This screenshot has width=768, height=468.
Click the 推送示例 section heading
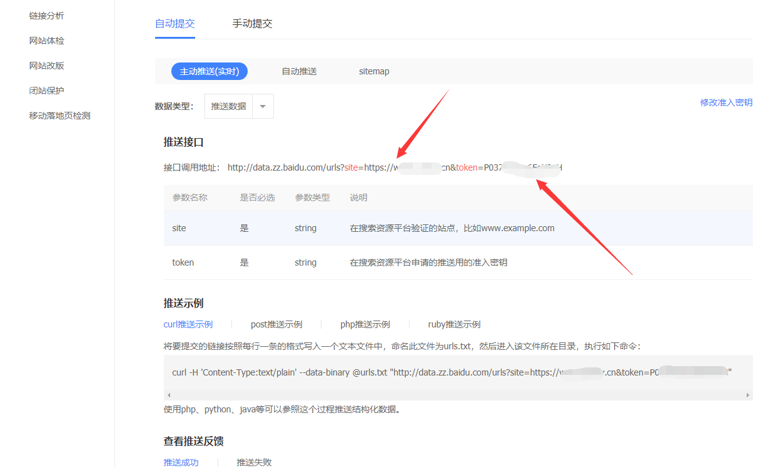[184, 303]
